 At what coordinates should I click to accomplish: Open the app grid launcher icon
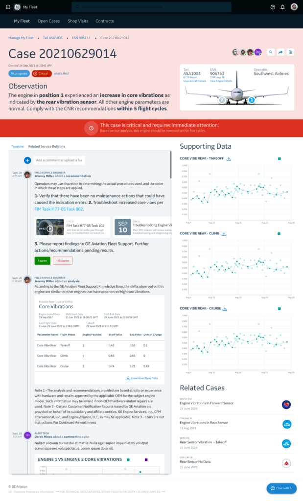click(x=8, y=7)
